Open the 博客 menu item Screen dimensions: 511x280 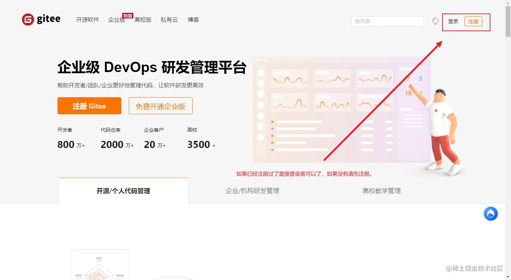click(x=193, y=20)
